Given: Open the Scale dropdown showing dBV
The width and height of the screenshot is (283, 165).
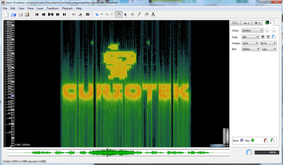Looking at the screenshot, I should tap(251, 37).
